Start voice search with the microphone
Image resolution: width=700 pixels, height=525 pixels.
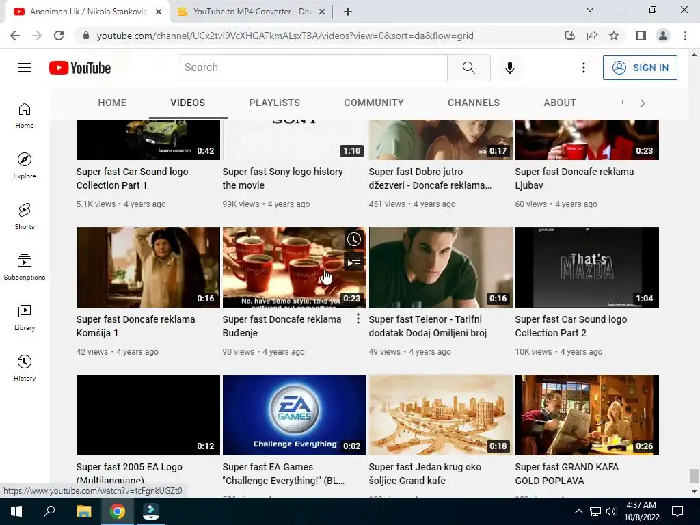pos(509,68)
